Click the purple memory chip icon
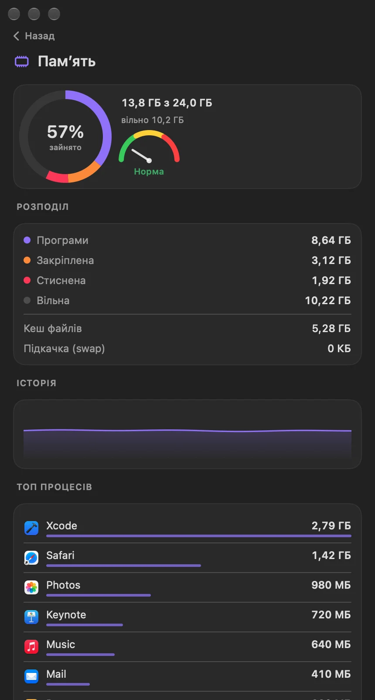This screenshot has width=375, height=700. coord(22,62)
